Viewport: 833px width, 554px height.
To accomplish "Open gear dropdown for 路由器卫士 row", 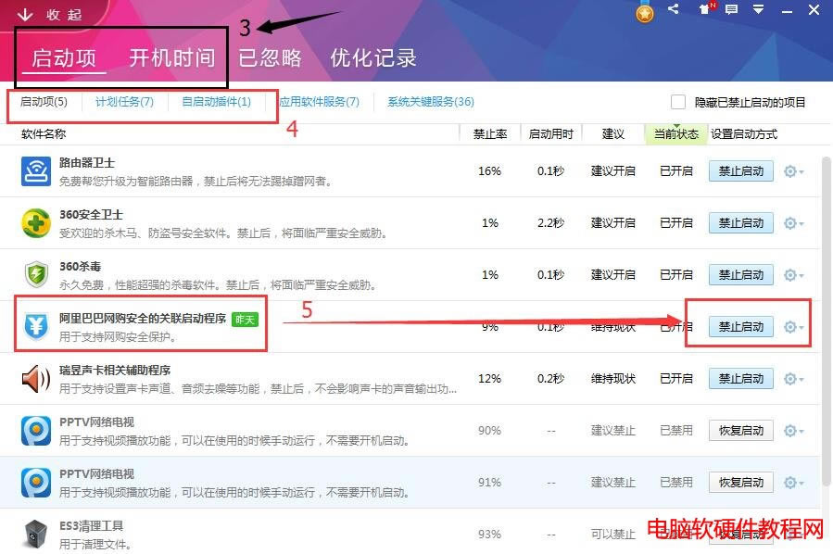I will (793, 171).
